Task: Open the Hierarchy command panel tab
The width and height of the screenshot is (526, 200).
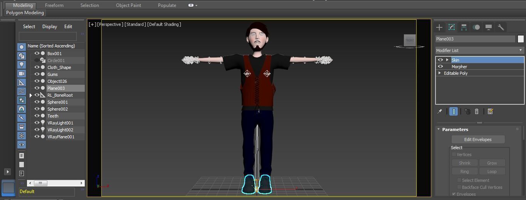Action: click(x=464, y=27)
